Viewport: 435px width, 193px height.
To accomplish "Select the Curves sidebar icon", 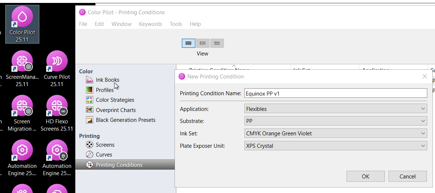I will pos(89,155).
